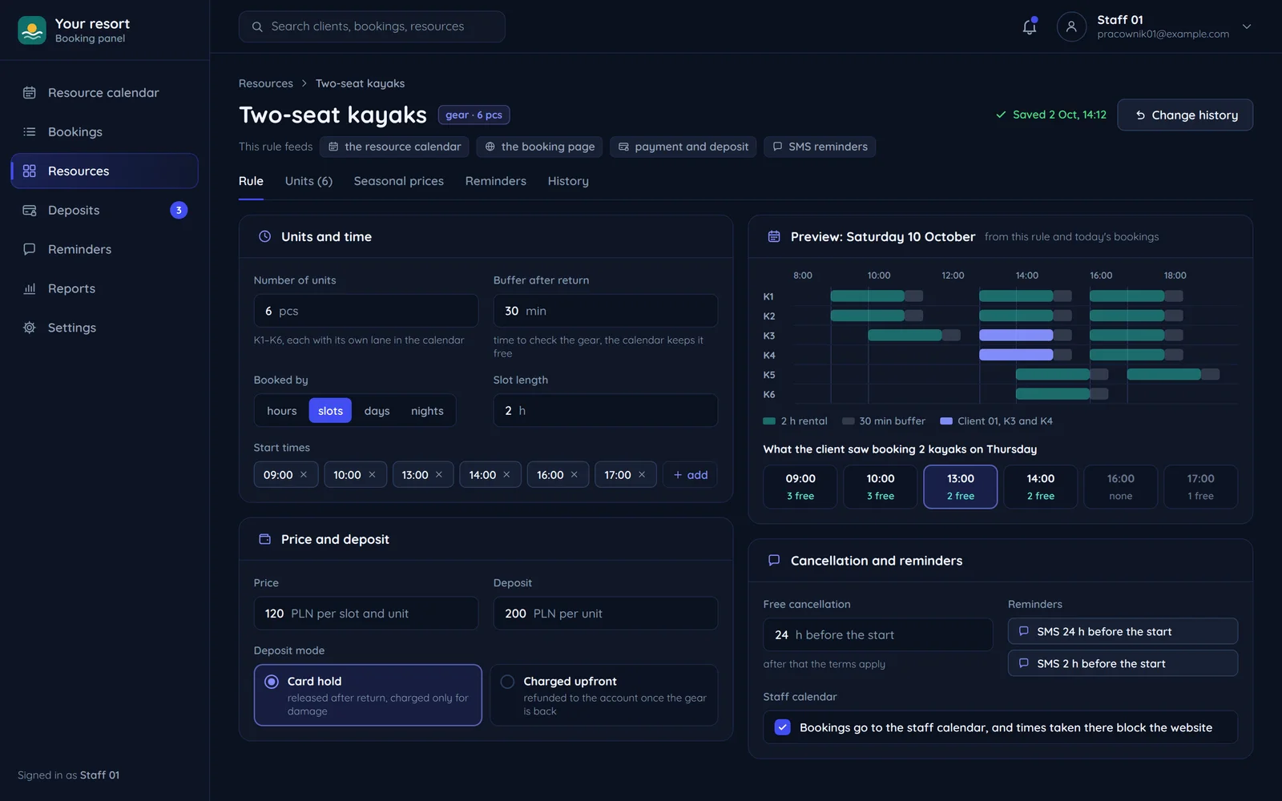This screenshot has height=801, width=1282.
Task: Remove the 09:00 start time
Action: pyautogui.click(x=304, y=475)
